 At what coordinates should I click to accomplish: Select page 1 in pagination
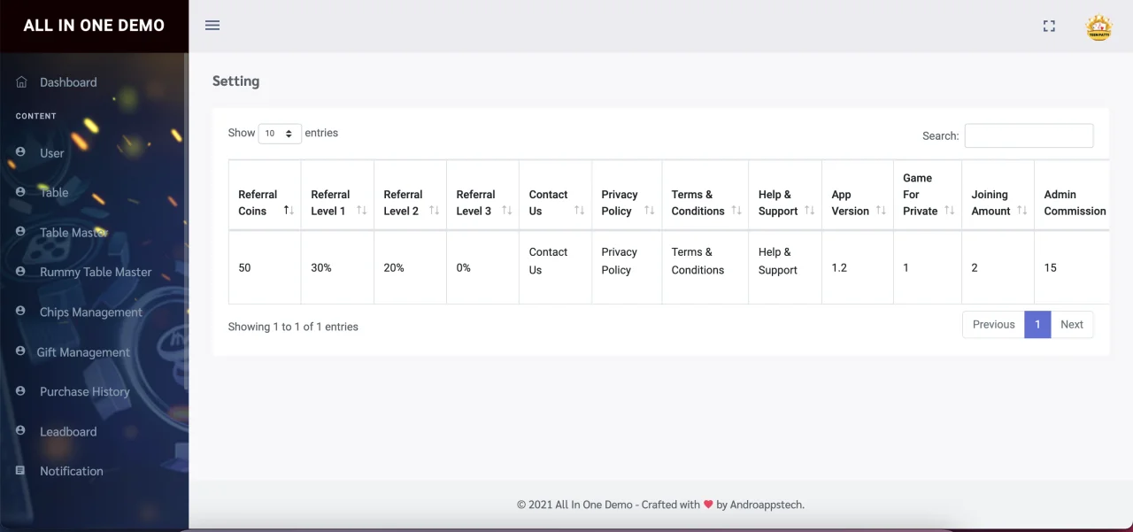pyautogui.click(x=1037, y=325)
